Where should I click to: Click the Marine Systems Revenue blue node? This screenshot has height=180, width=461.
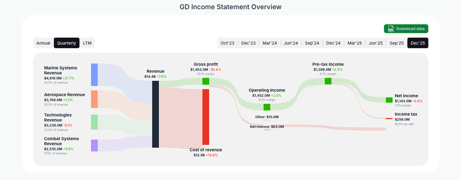(94, 74)
